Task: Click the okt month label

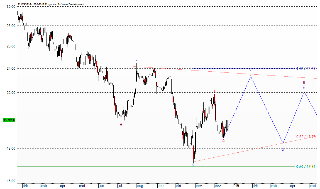Action: [179, 186]
